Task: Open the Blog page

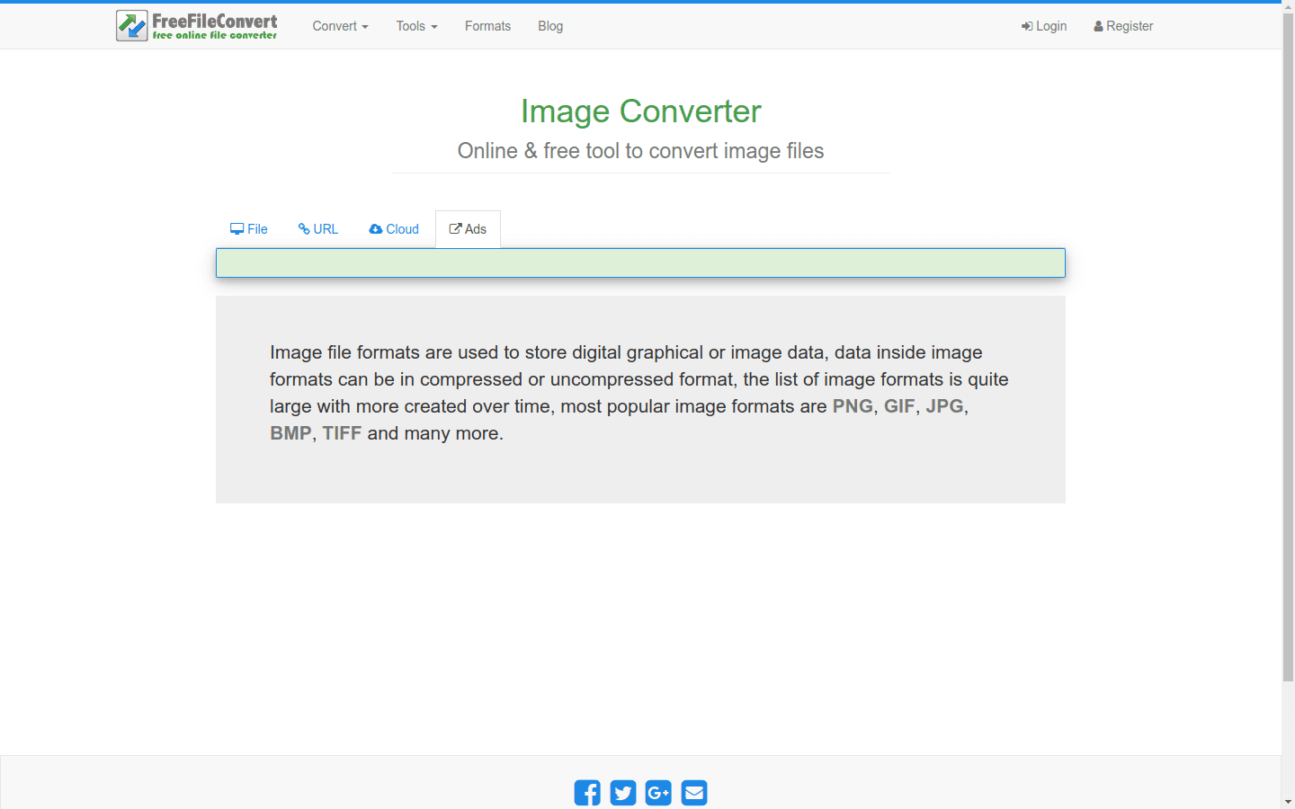Action: coord(550,26)
